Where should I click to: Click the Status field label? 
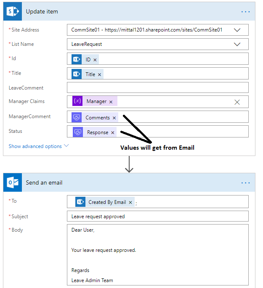point(16,131)
